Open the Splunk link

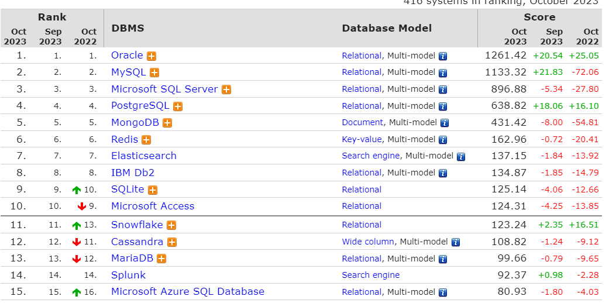point(128,275)
